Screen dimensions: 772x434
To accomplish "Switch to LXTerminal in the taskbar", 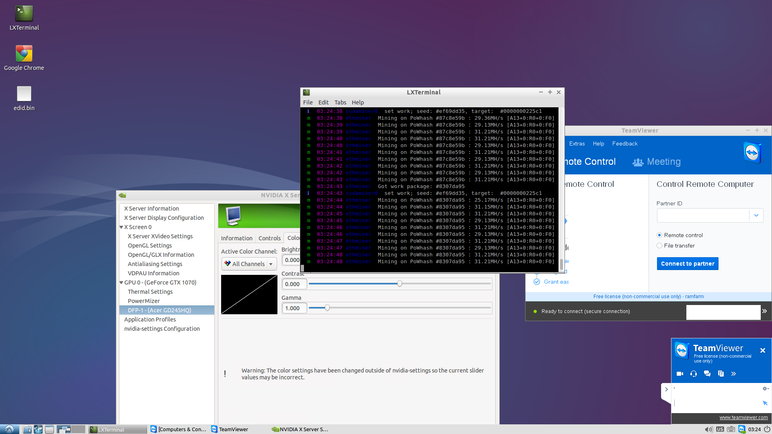I will [117, 429].
